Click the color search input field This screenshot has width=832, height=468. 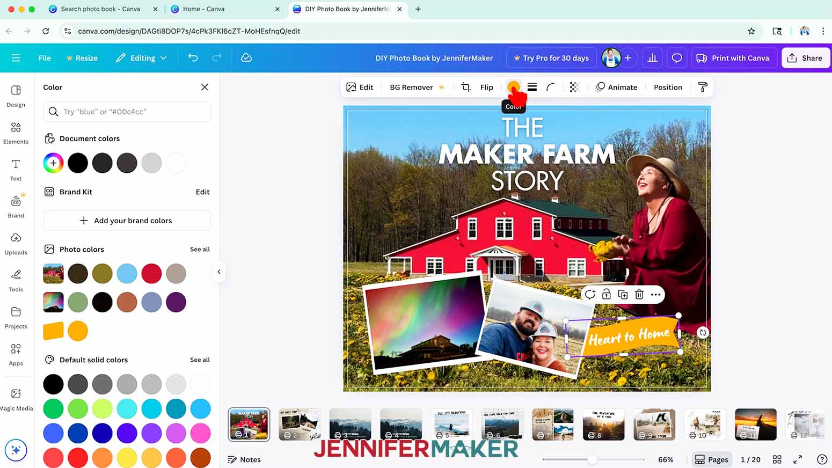tap(127, 112)
